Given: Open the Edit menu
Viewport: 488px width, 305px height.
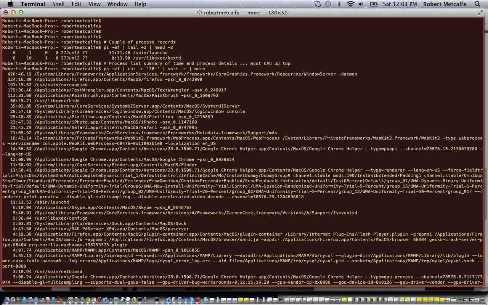Looking at the screenshot, I should 76,4.
